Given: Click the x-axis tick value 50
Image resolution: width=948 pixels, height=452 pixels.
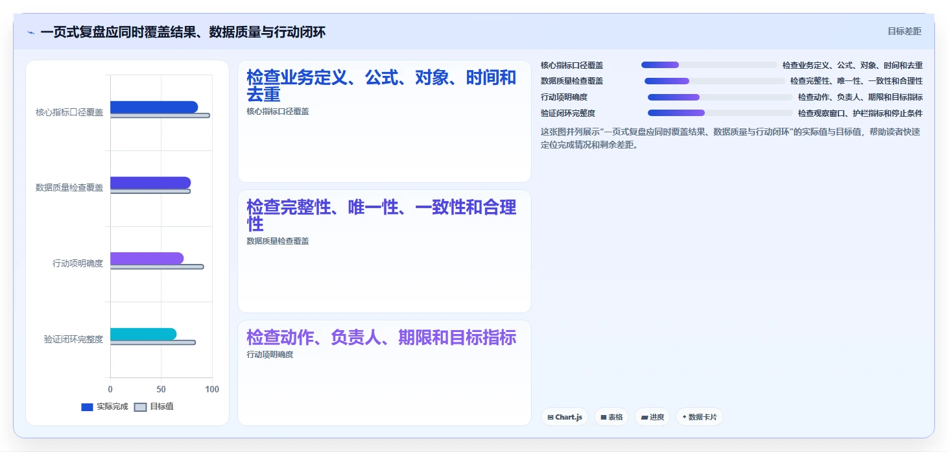Looking at the screenshot, I should coord(161,389).
